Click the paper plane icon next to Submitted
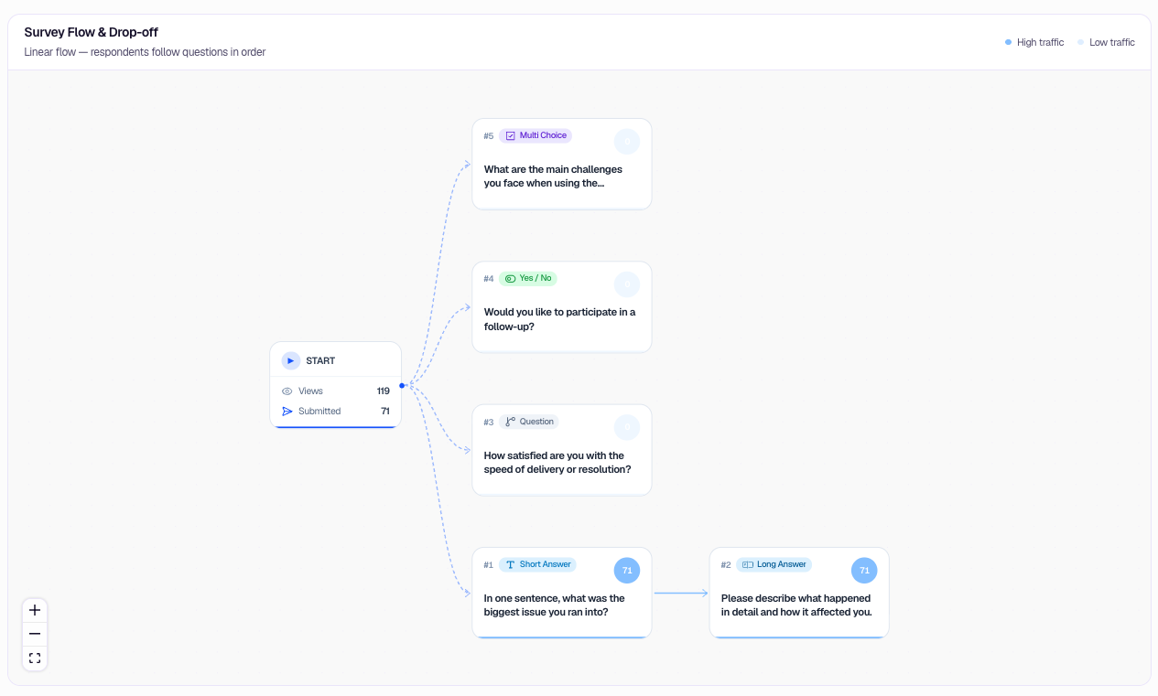Screen dimensions: 1158x696 pos(287,412)
